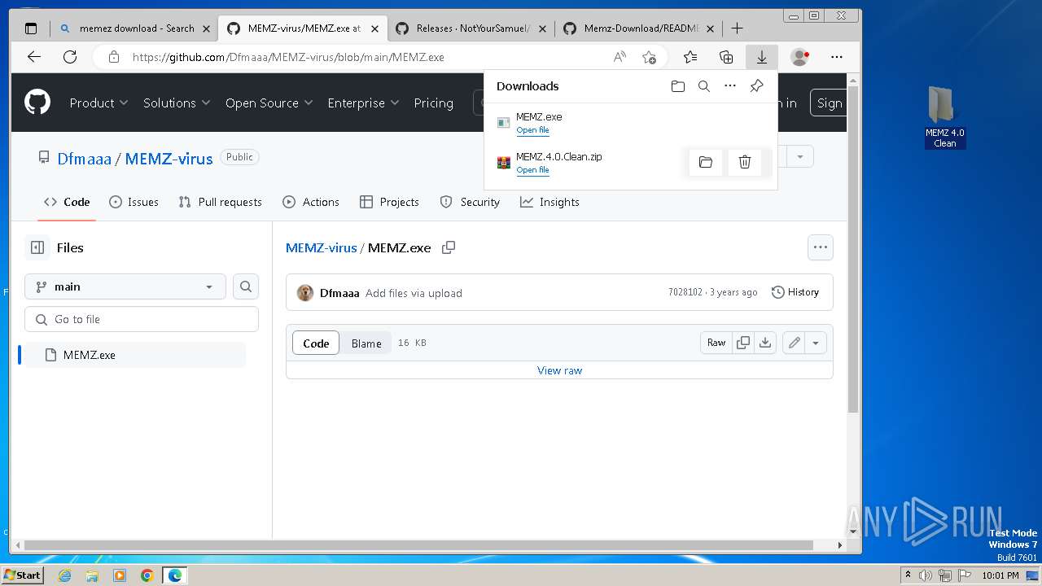Open the Dfmaaa owner link
The image size is (1042, 586).
coord(84,159)
